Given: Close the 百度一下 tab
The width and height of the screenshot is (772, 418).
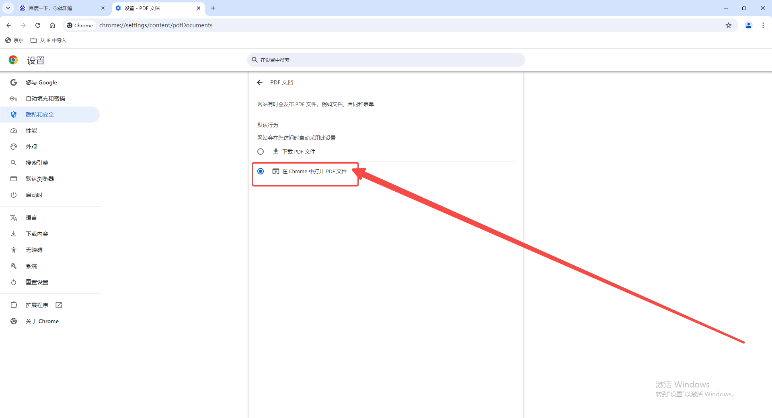Looking at the screenshot, I should point(103,8).
